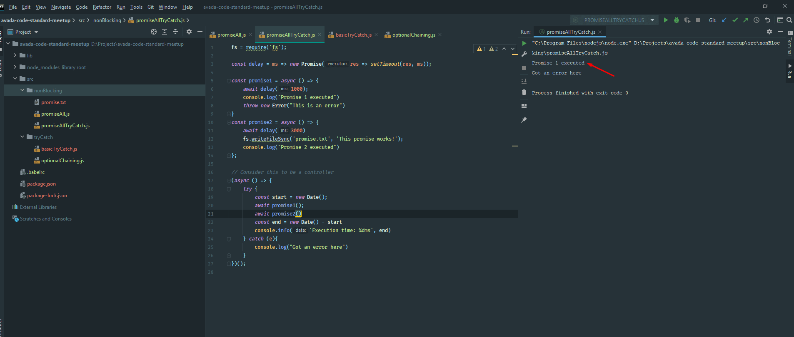
Task: Toggle the Run tool window on right stripe
Action: 790,71
